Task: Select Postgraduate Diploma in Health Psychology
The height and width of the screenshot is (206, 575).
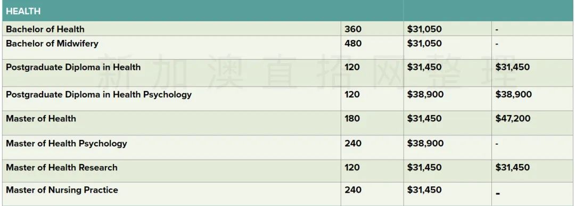Action: coord(98,95)
